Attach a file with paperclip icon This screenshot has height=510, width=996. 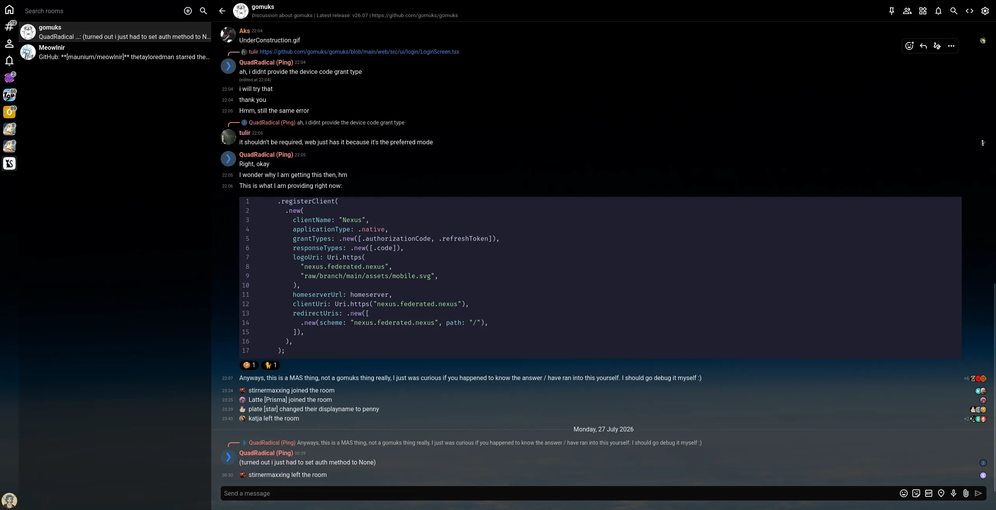click(966, 493)
